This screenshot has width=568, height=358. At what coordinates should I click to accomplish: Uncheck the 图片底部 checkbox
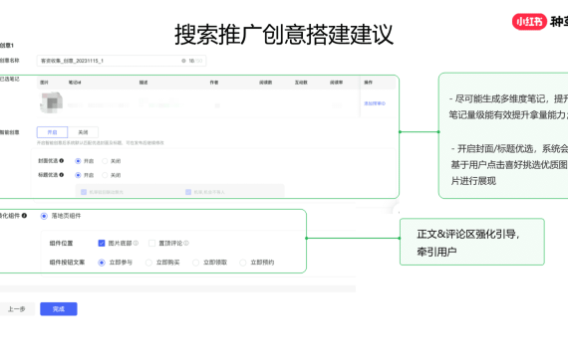point(102,243)
